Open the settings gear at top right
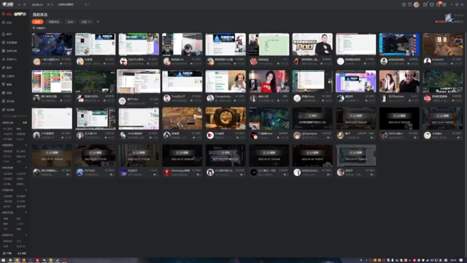 [x=444, y=5]
